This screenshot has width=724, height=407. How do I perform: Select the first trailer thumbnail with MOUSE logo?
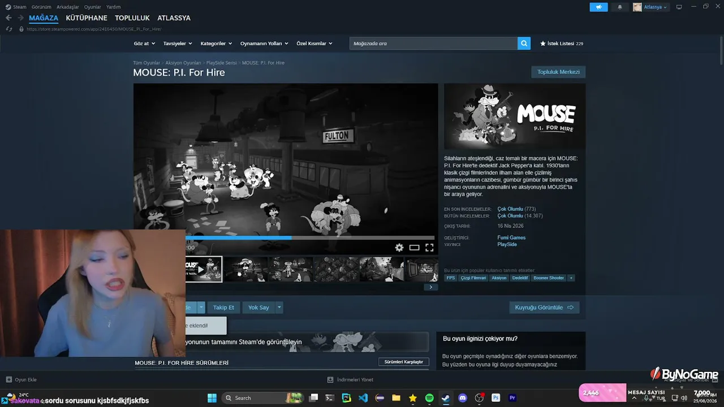tap(204, 269)
